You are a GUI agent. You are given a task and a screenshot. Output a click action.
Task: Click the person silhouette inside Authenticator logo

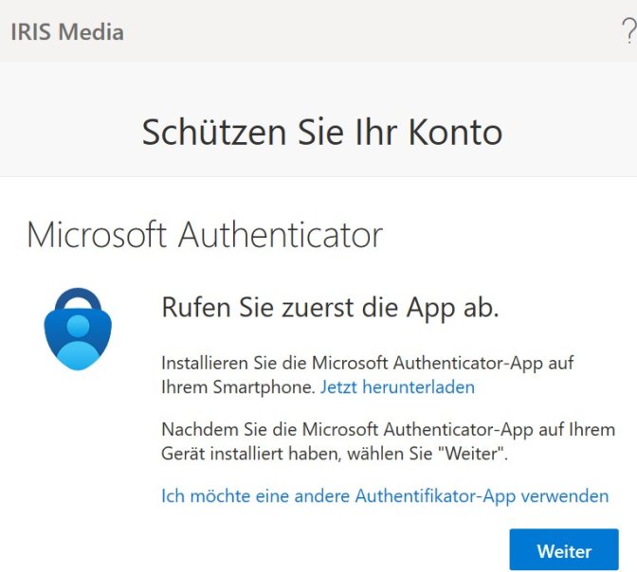click(78, 342)
